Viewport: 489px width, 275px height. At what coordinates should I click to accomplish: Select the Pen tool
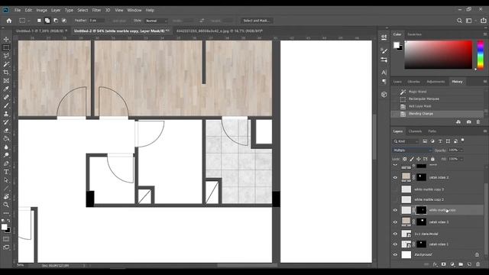click(6, 163)
